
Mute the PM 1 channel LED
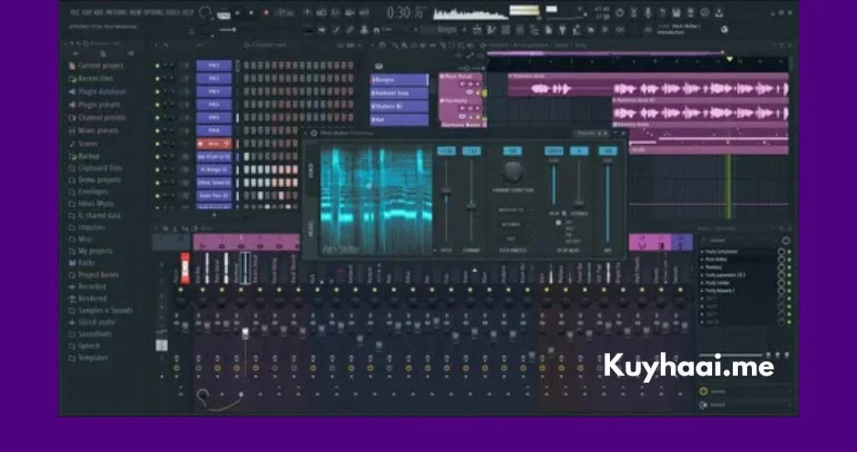[x=157, y=65]
